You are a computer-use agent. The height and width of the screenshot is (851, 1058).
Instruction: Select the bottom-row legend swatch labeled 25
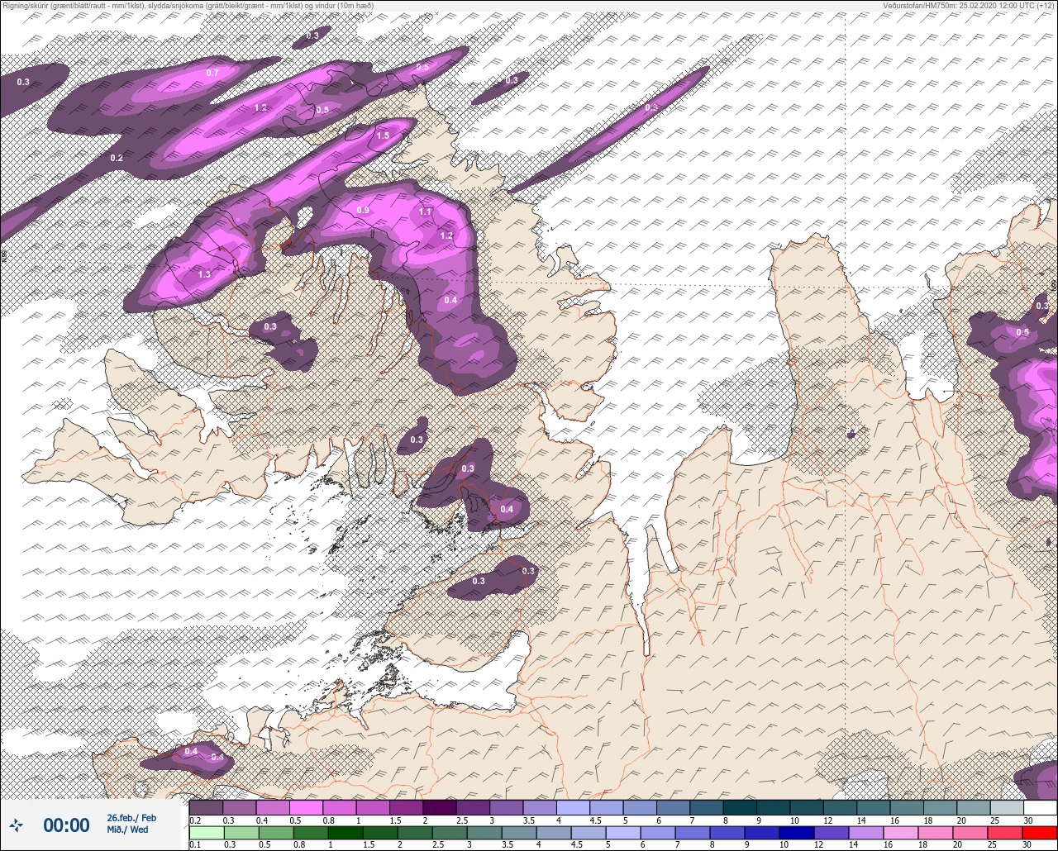(x=1007, y=832)
